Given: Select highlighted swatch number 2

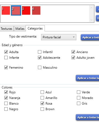Looking at the screenshot, I should [x=16, y=10].
